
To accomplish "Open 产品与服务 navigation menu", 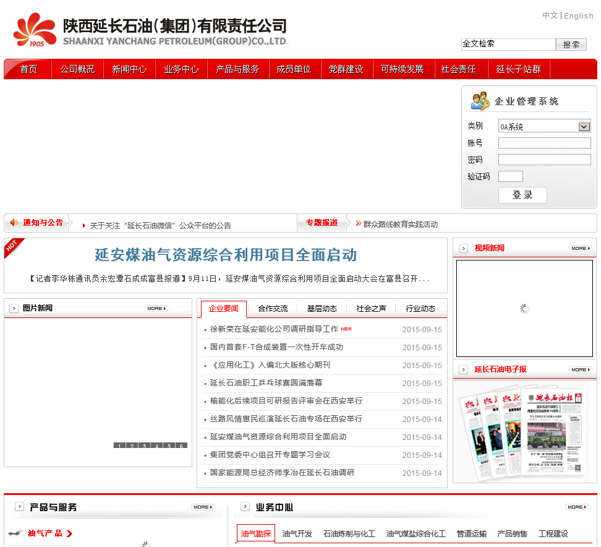I will pyautogui.click(x=237, y=69).
